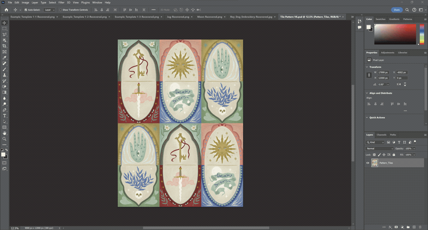Open the layer filter Kind dropdown
428x230 pixels.
(375, 142)
